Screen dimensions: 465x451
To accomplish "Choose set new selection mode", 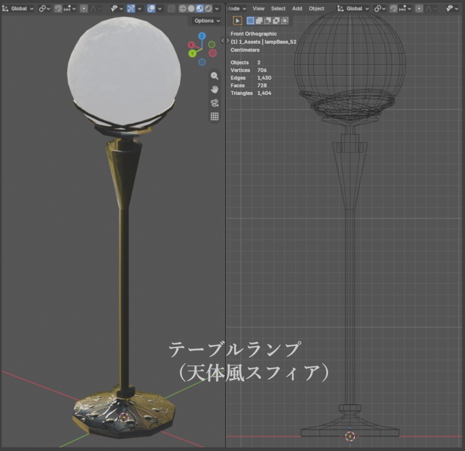I will 250,21.
